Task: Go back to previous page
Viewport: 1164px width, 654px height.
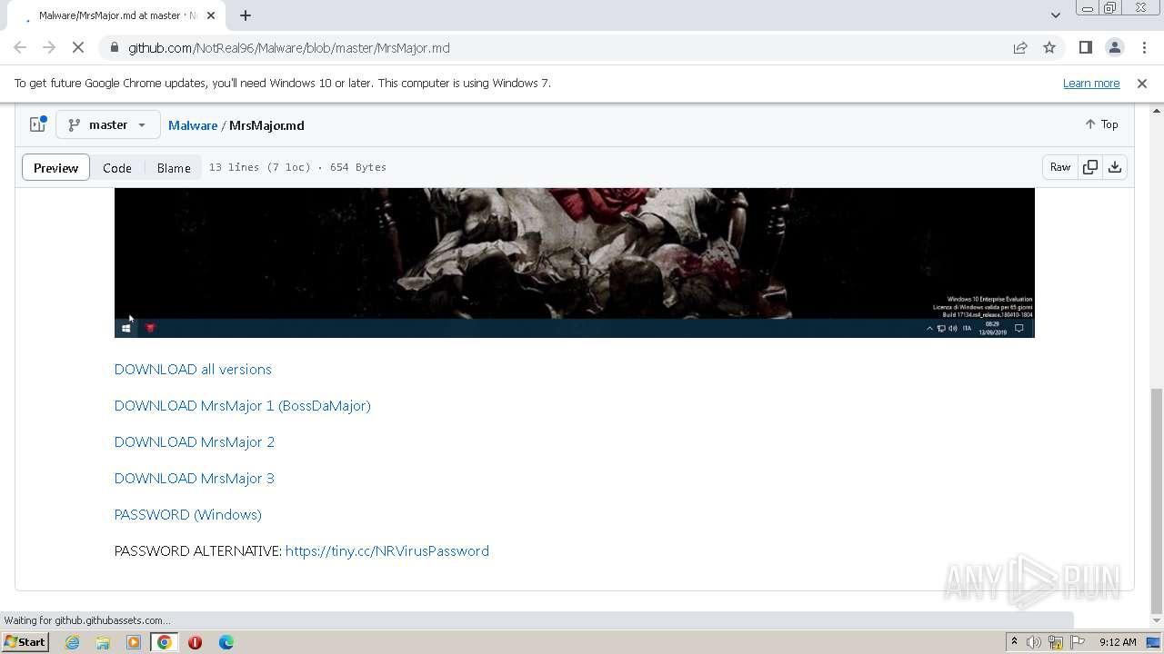Action: click(20, 47)
